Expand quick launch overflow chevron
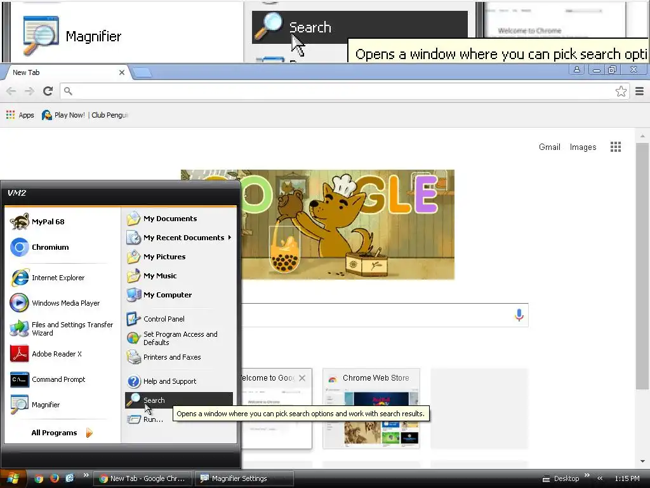The height and width of the screenshot is (488, 650). (86, 475)
